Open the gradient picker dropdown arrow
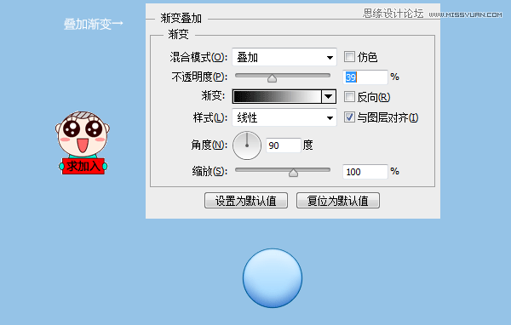Screen dimensions: 511x325 point(329,97)
